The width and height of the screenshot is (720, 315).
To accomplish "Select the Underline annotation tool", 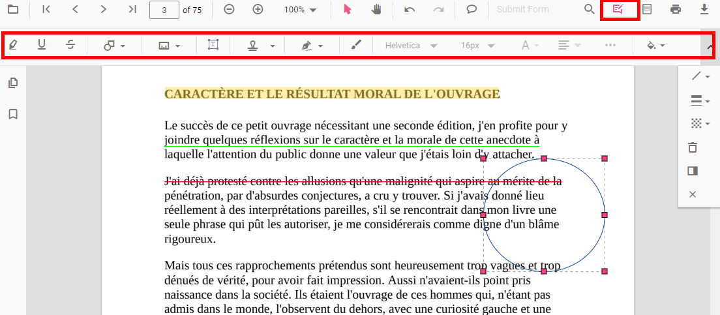I will (x=42, y=45).
